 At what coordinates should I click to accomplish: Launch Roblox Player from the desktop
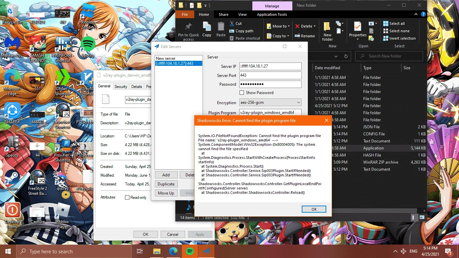pos(63,216)
